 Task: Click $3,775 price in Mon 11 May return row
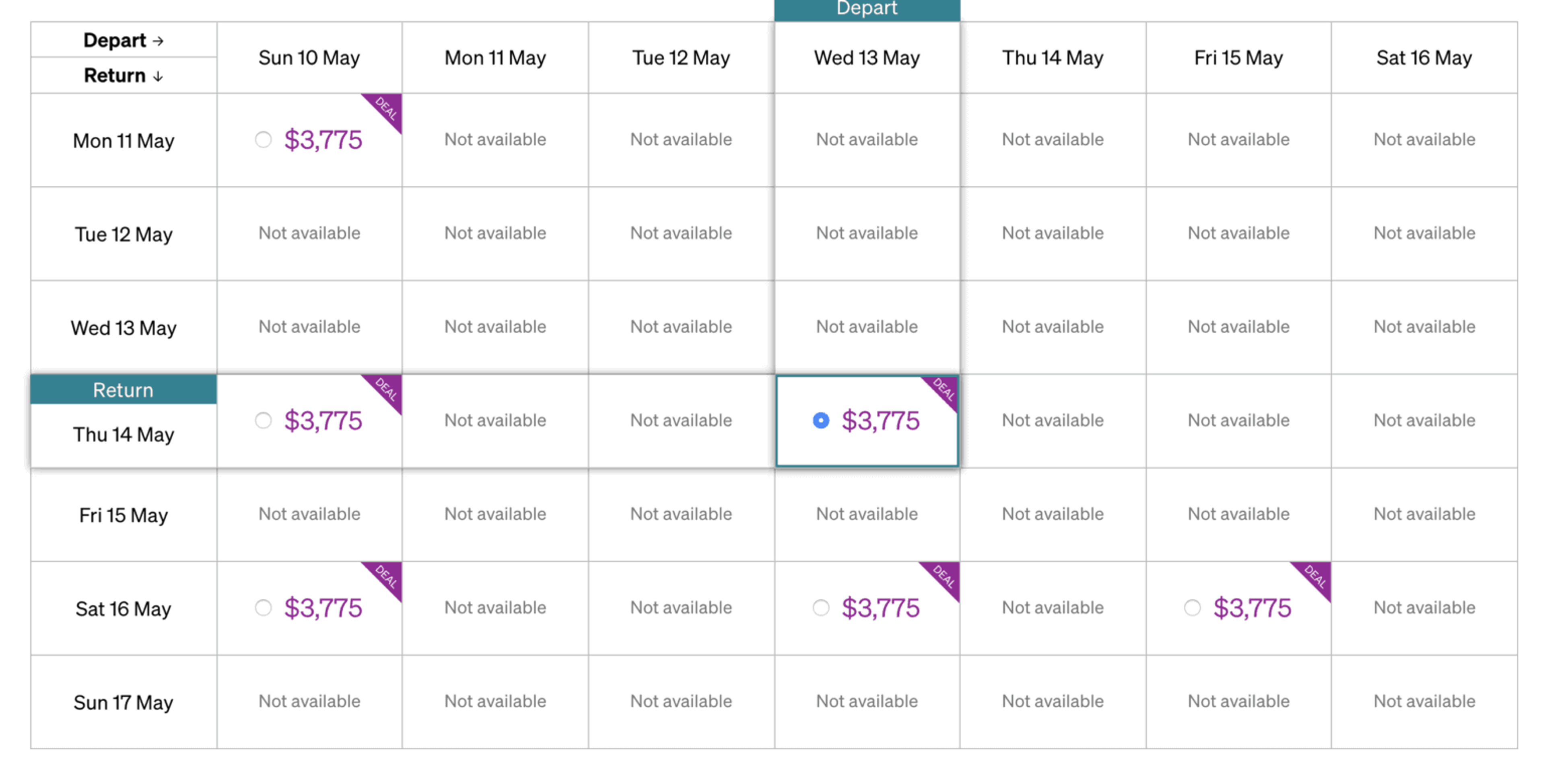pos(323,139)
